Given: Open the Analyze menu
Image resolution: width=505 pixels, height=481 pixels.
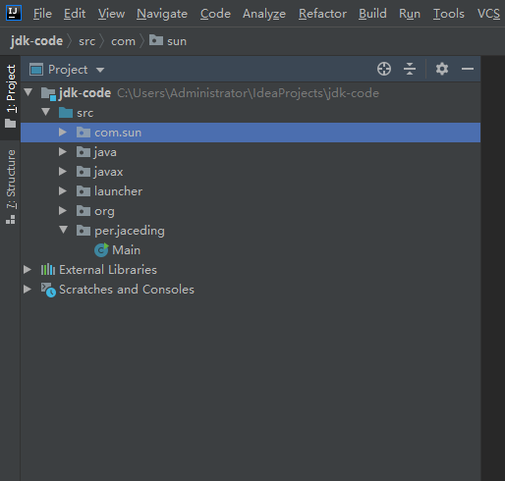Looking at the screenshot, I should [264, 14].
